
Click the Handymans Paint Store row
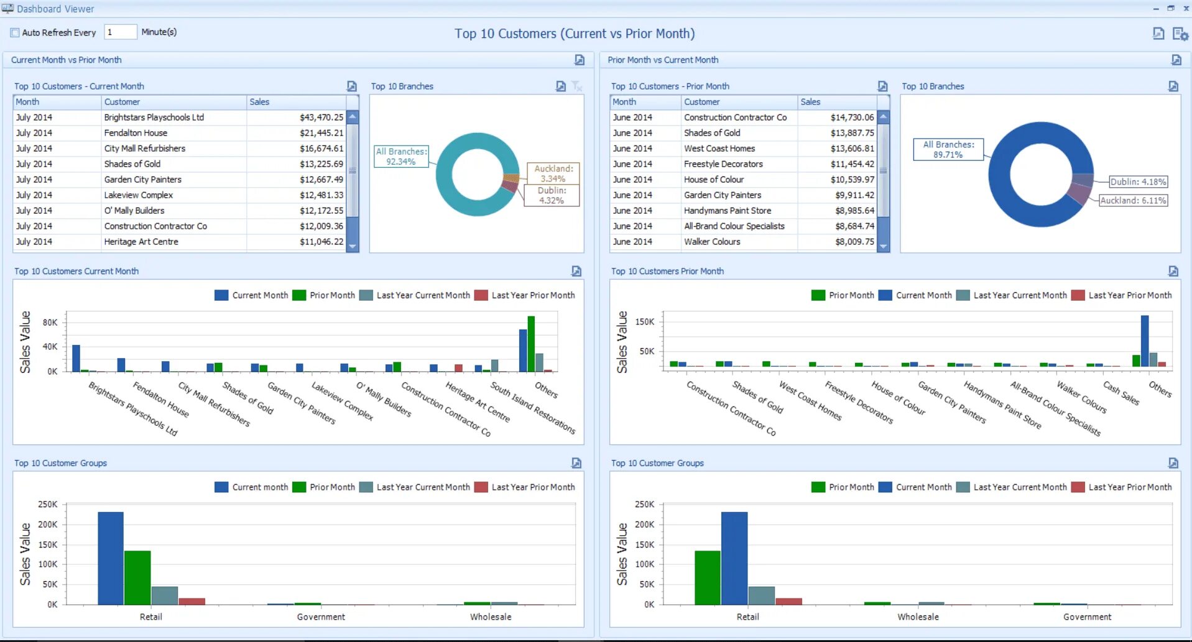[x=743, y=211]
